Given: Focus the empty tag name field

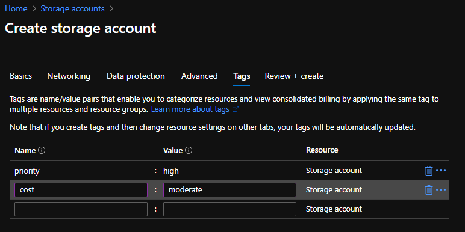Looking at the screenshot, I should 81,209.
